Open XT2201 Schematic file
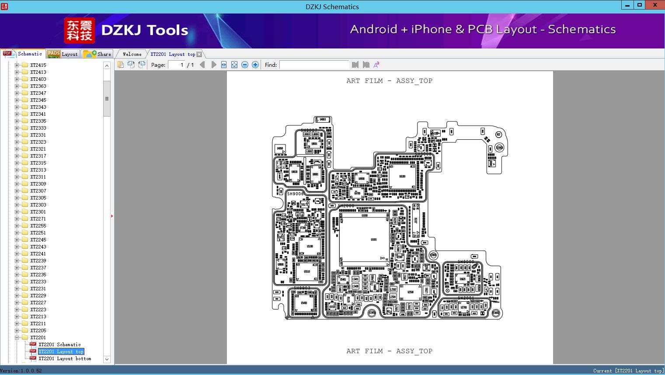The image size is (665, 375). tap(59, 344)
